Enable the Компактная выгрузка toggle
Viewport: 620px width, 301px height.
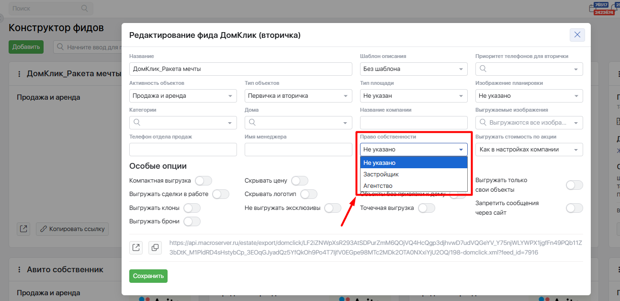coord(203,181)
